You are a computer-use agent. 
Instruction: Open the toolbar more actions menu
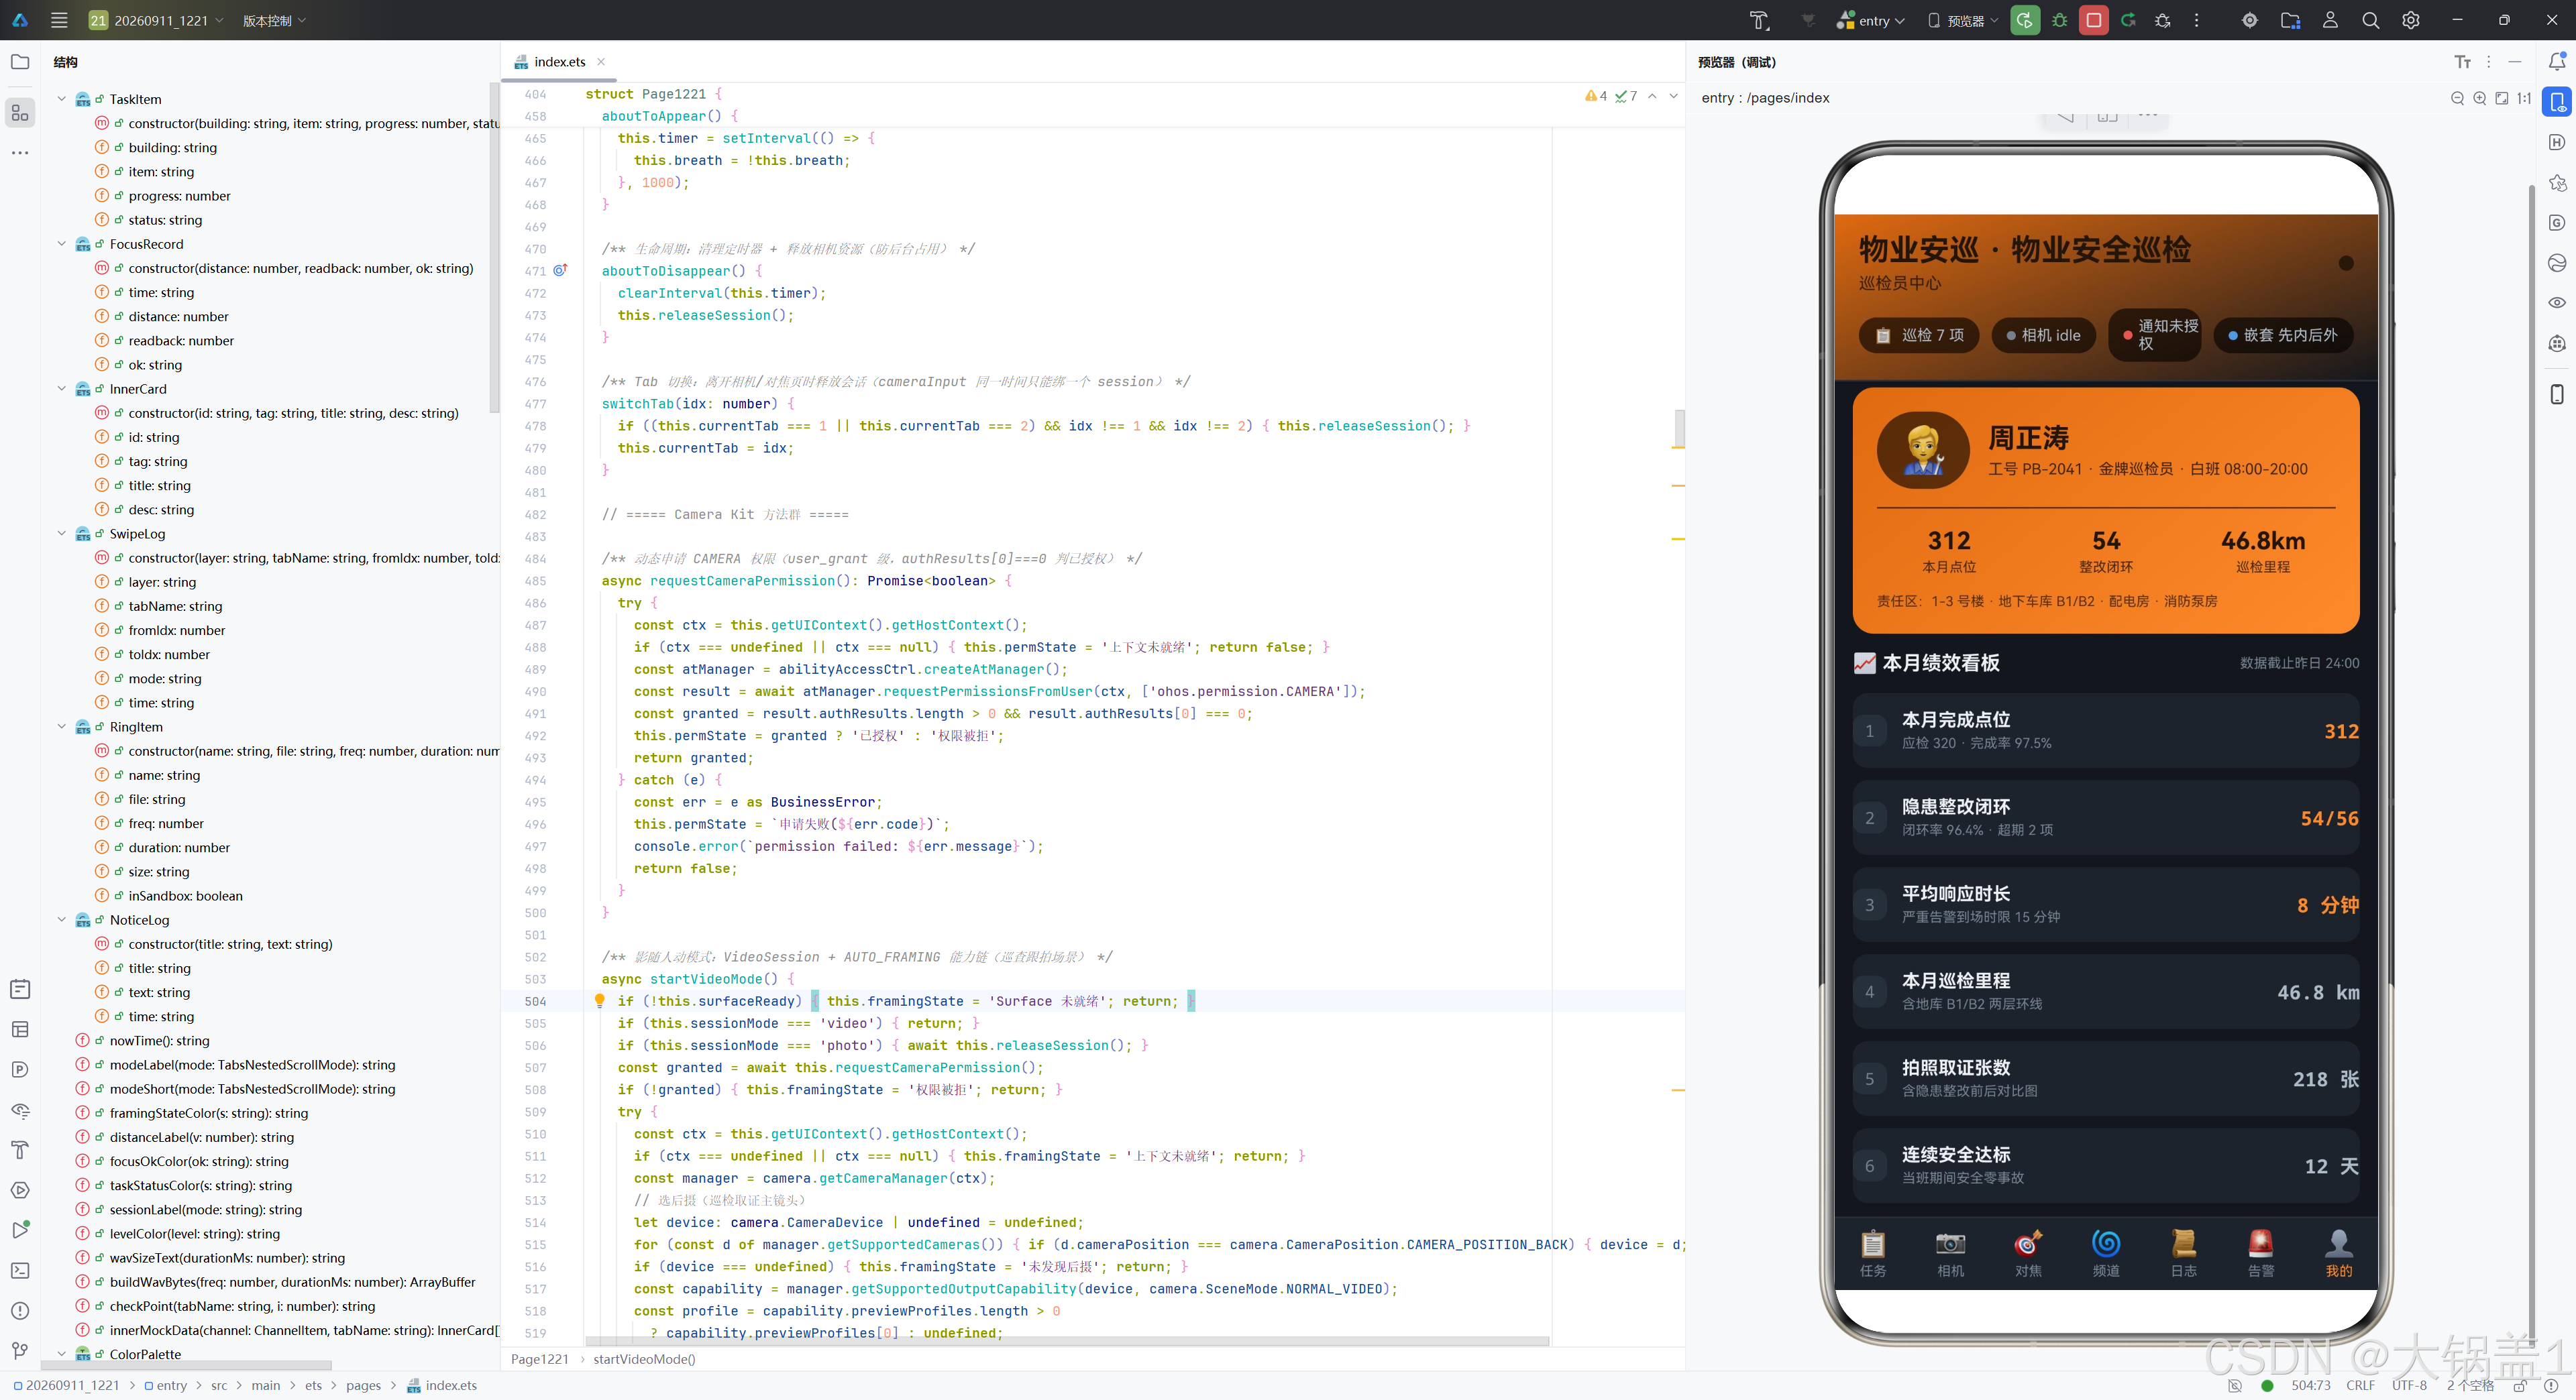point(2196,20)
